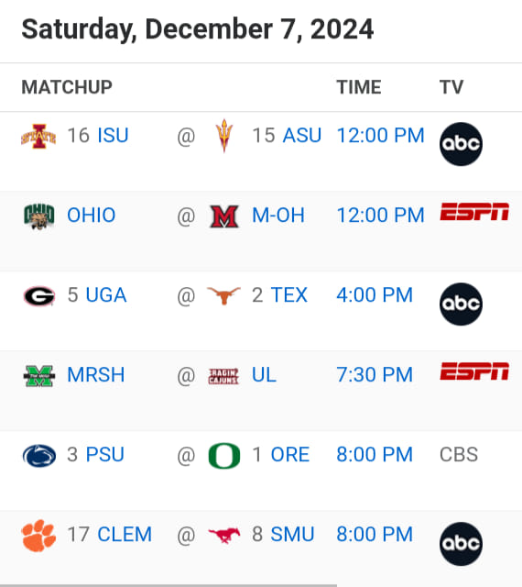
Task: Select the Miami Ohio red M logo
Action: click(x=224, y=216)
